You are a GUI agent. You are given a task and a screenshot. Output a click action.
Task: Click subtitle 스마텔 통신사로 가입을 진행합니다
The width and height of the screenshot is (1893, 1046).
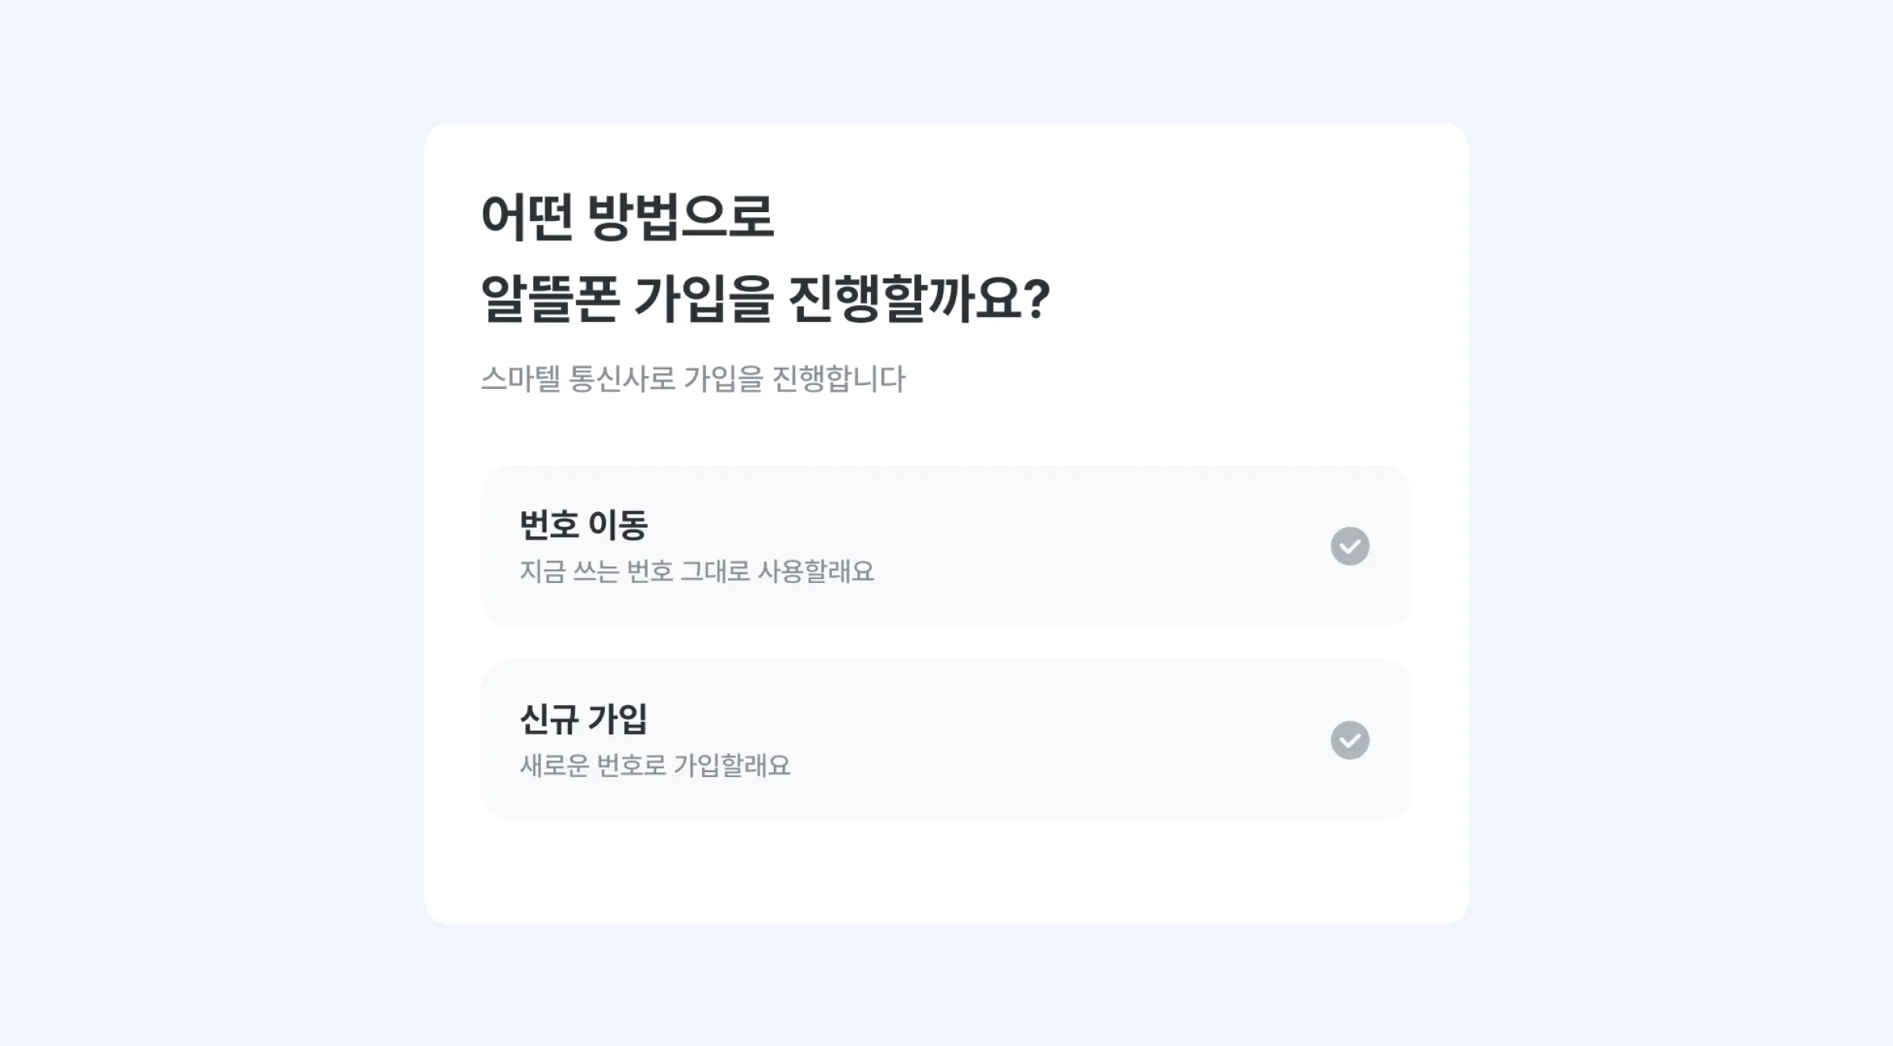[x=693, y=379]
